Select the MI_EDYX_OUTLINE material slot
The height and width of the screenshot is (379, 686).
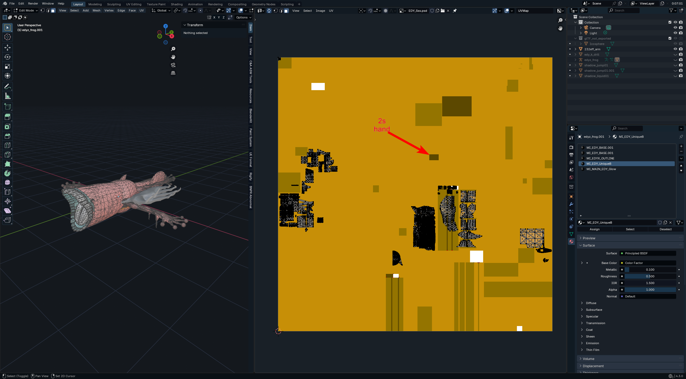627,158
